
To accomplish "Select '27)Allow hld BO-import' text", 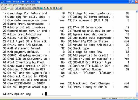I will point(21,38).
